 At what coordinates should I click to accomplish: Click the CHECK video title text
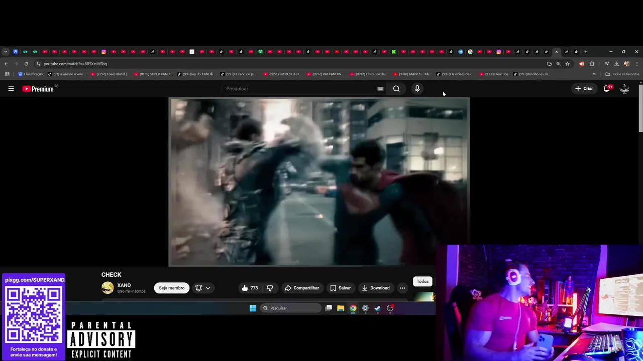(111, 275)
